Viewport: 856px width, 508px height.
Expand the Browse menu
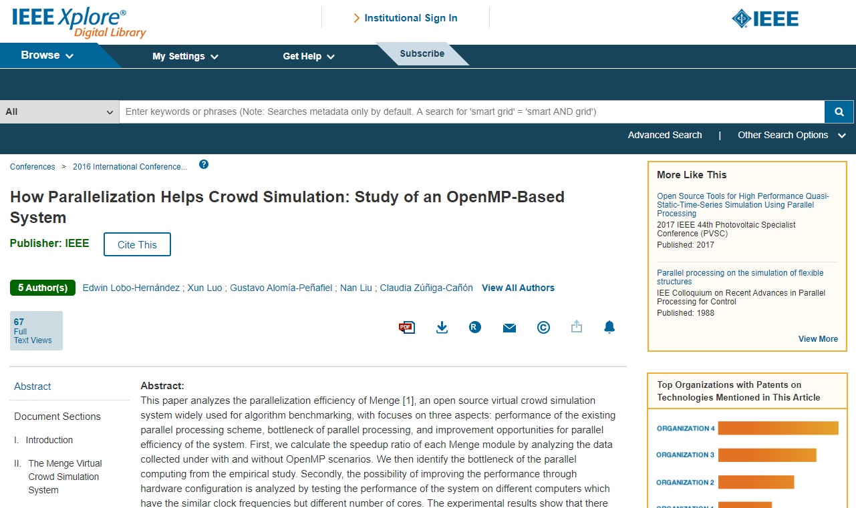[x=47, y=55]
